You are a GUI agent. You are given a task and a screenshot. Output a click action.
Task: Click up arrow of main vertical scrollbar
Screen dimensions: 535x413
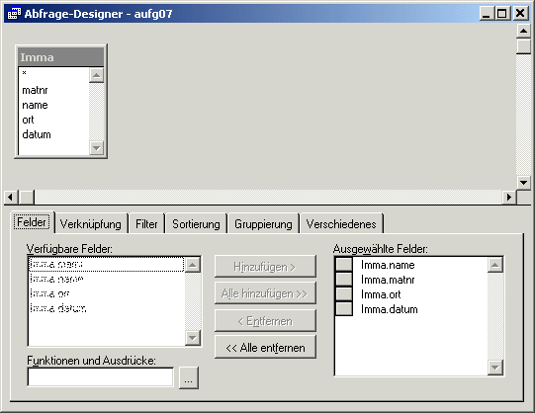[524, 32]
